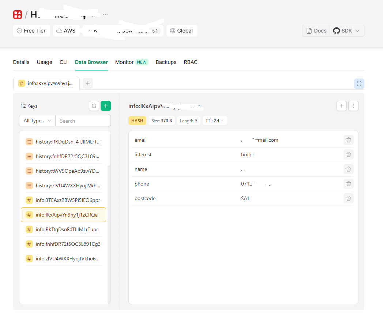The image size is (383, 321).
Task: Select key info:zlVU4WXXHyojfVkho6...
Action: pyautogui.click(x=63, y=259)
